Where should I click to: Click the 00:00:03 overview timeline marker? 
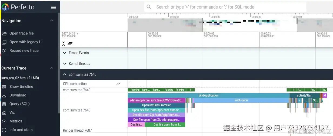256,17
